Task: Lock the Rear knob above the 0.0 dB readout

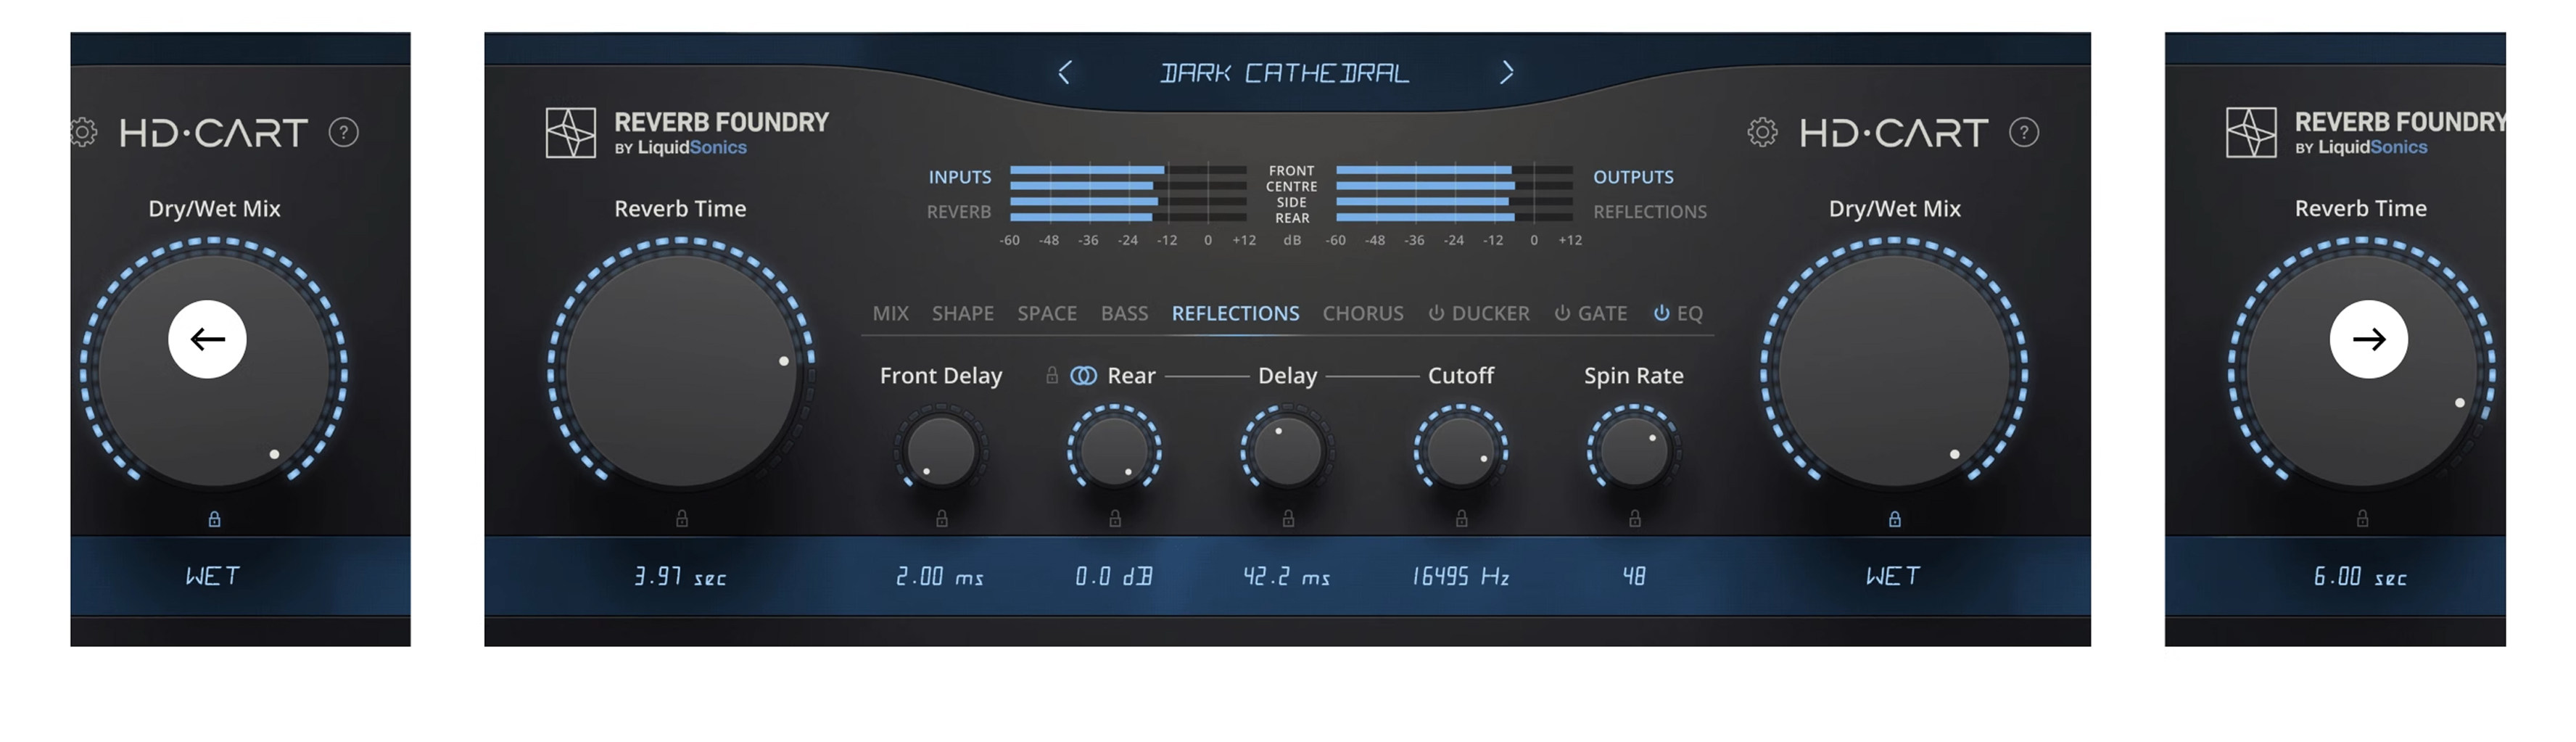Action: [1115, 518]
